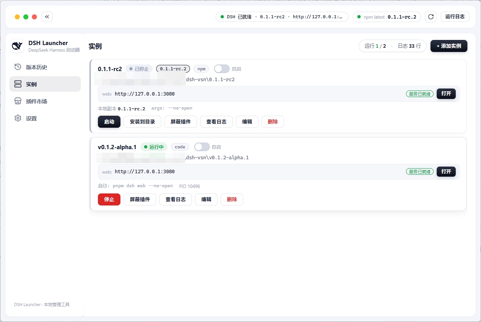
Task: Click 屏蔽插件 for 0.1.1-rc2 instance
Action: (181, 122)
